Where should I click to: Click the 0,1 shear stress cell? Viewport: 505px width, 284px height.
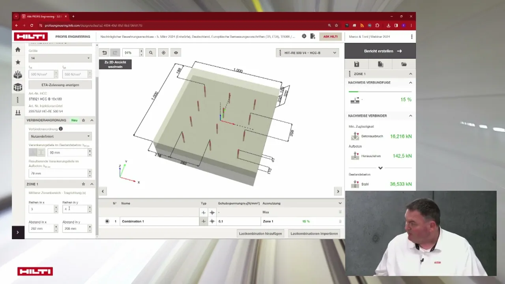(238, 221)
